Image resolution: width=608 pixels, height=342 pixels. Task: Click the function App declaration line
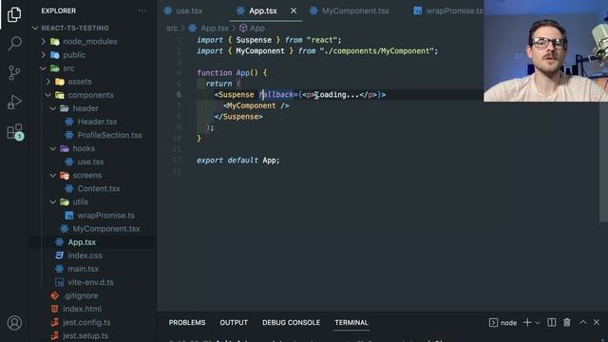point(232,72)
